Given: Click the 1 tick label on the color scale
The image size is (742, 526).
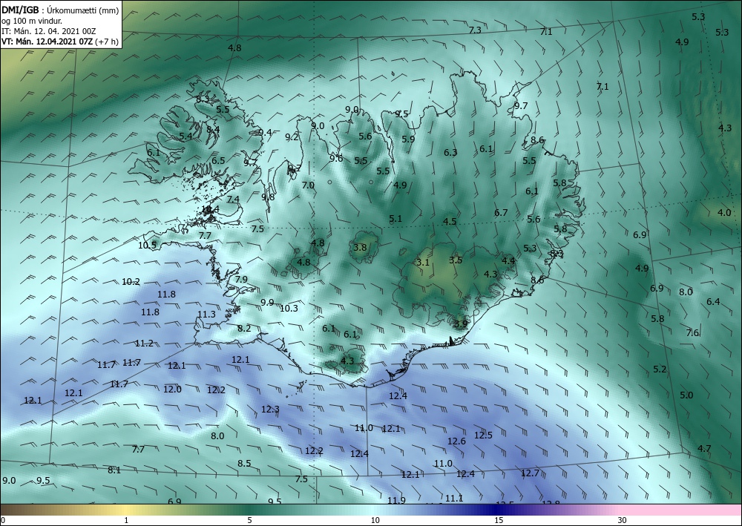Looking at the screenshot, I should tap(126, 520).
